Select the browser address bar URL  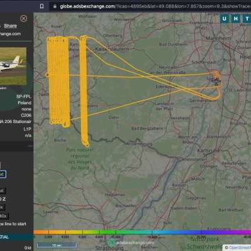point(155,6)
